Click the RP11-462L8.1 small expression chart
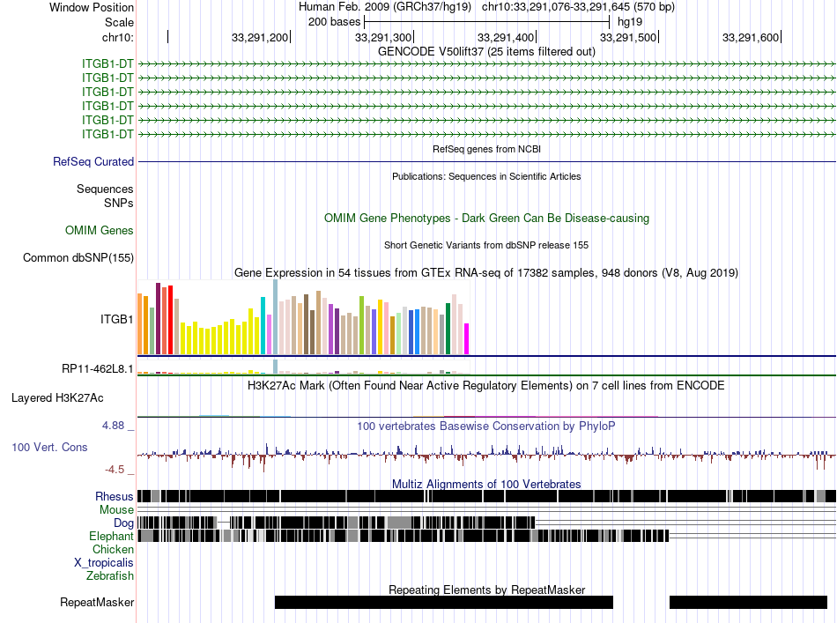Image resolution: width=837 pixels, height=623 pixels. coord(304,367)
